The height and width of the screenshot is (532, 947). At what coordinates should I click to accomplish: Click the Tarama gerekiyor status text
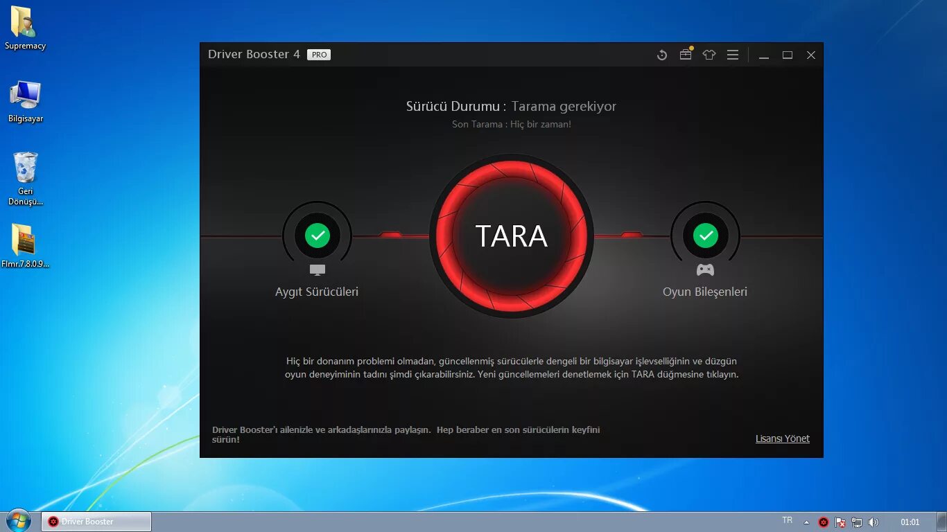564,106
